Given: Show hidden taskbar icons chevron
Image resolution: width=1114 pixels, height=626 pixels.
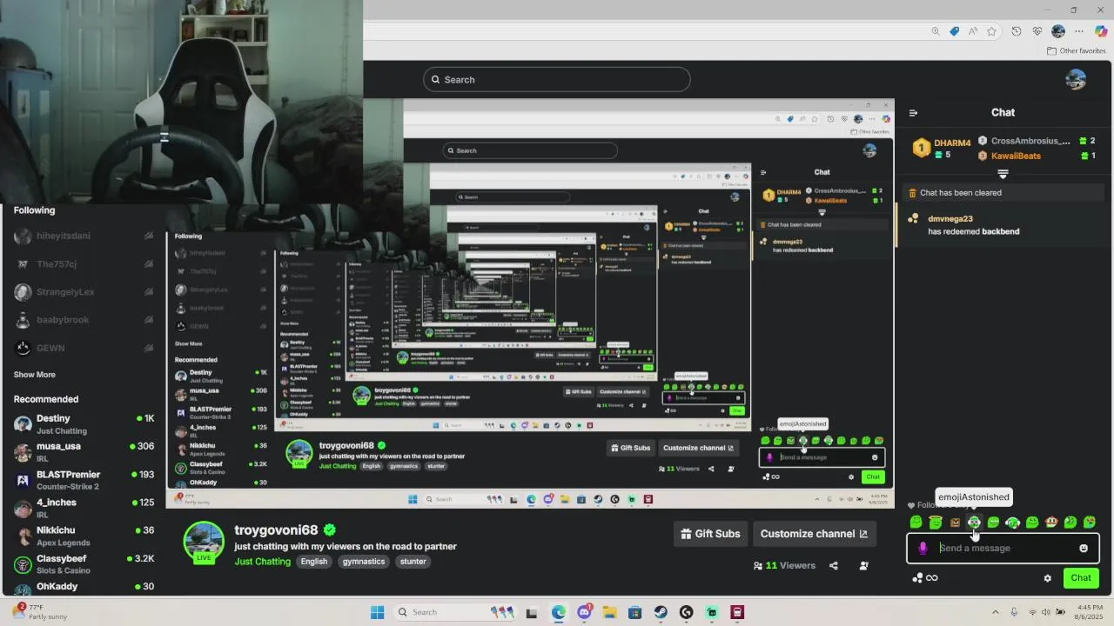Looking at the screenshot, I should [x=996, y=612].
